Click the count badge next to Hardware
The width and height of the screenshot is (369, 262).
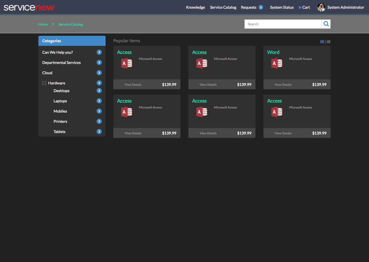pos(99,83)
